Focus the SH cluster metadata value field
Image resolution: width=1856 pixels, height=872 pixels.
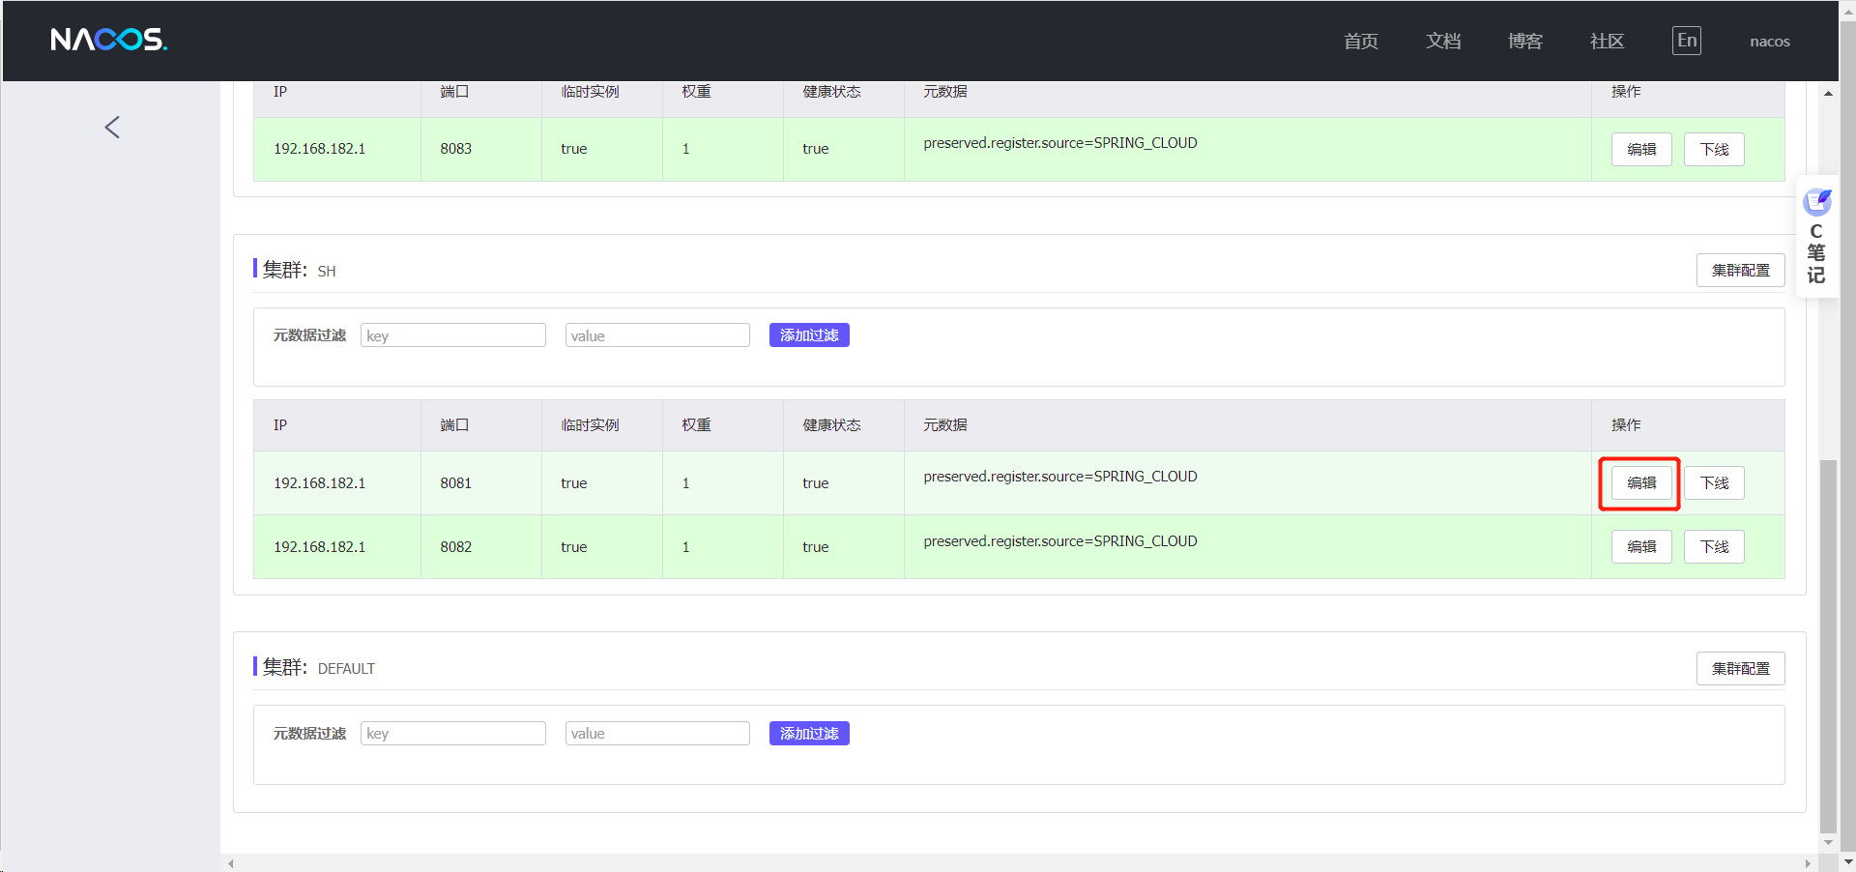point(657,335)
